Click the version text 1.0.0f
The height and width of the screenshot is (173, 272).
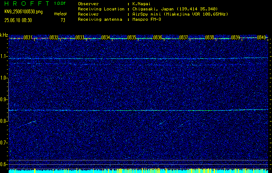(60, 3)
